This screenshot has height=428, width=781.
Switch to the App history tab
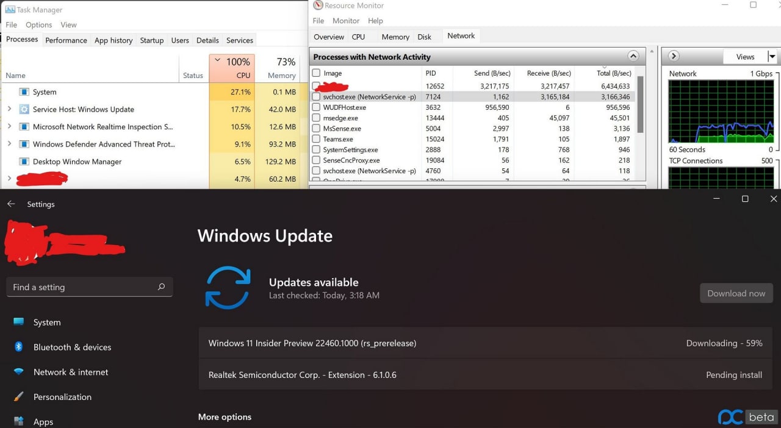pos(113,40)
